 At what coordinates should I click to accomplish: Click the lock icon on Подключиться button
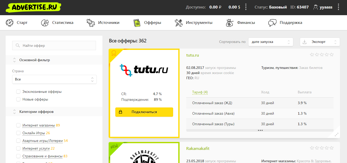(120, 112)
